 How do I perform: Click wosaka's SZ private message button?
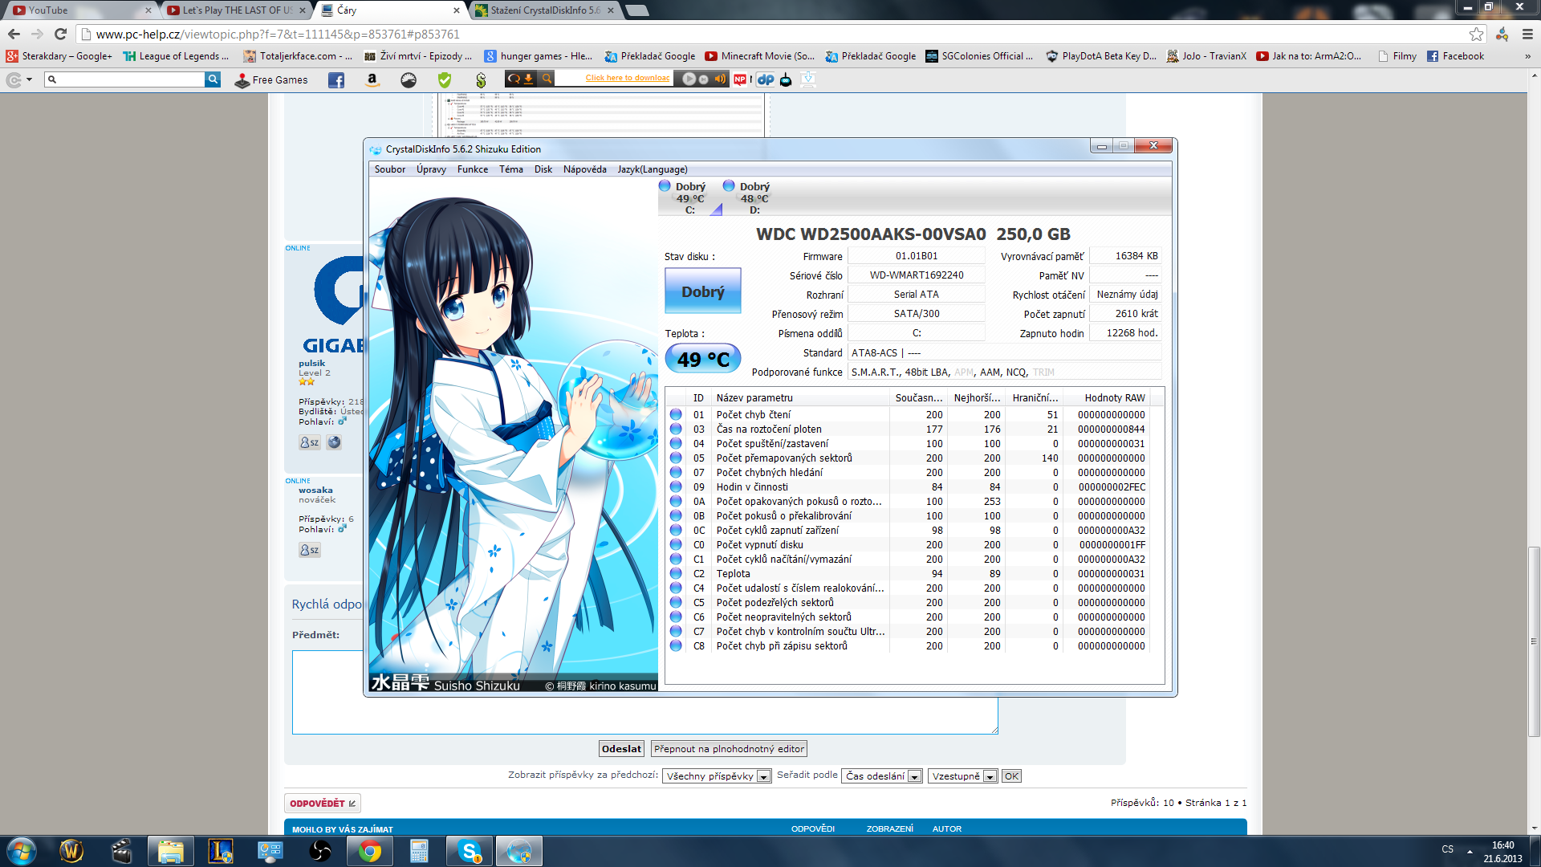310,550
